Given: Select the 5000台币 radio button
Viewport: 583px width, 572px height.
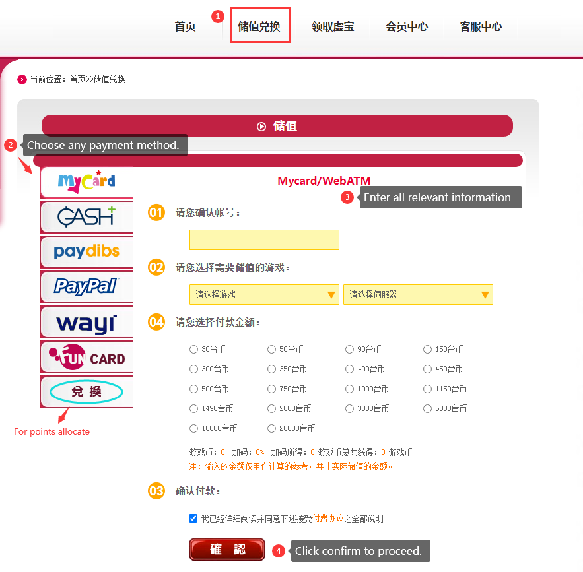Looking at the screenshot, I should pyautogui.click(x=428, y=408).
